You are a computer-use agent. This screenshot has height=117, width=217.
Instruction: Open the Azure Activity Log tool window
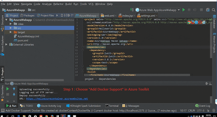click(49, 106)
